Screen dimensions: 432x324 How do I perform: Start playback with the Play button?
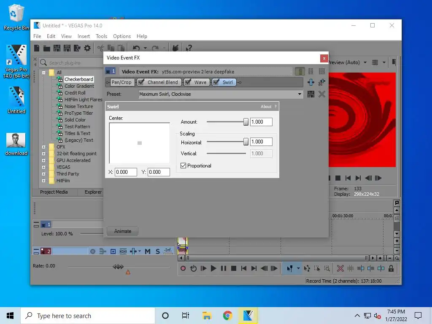[213, 268]
